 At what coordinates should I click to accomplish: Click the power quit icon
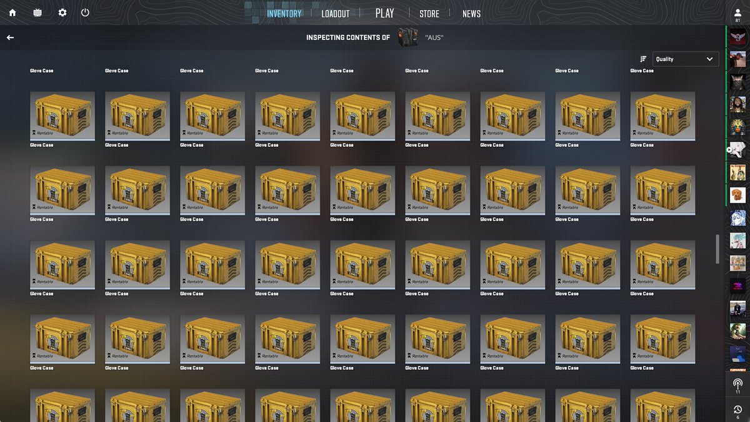85,13
